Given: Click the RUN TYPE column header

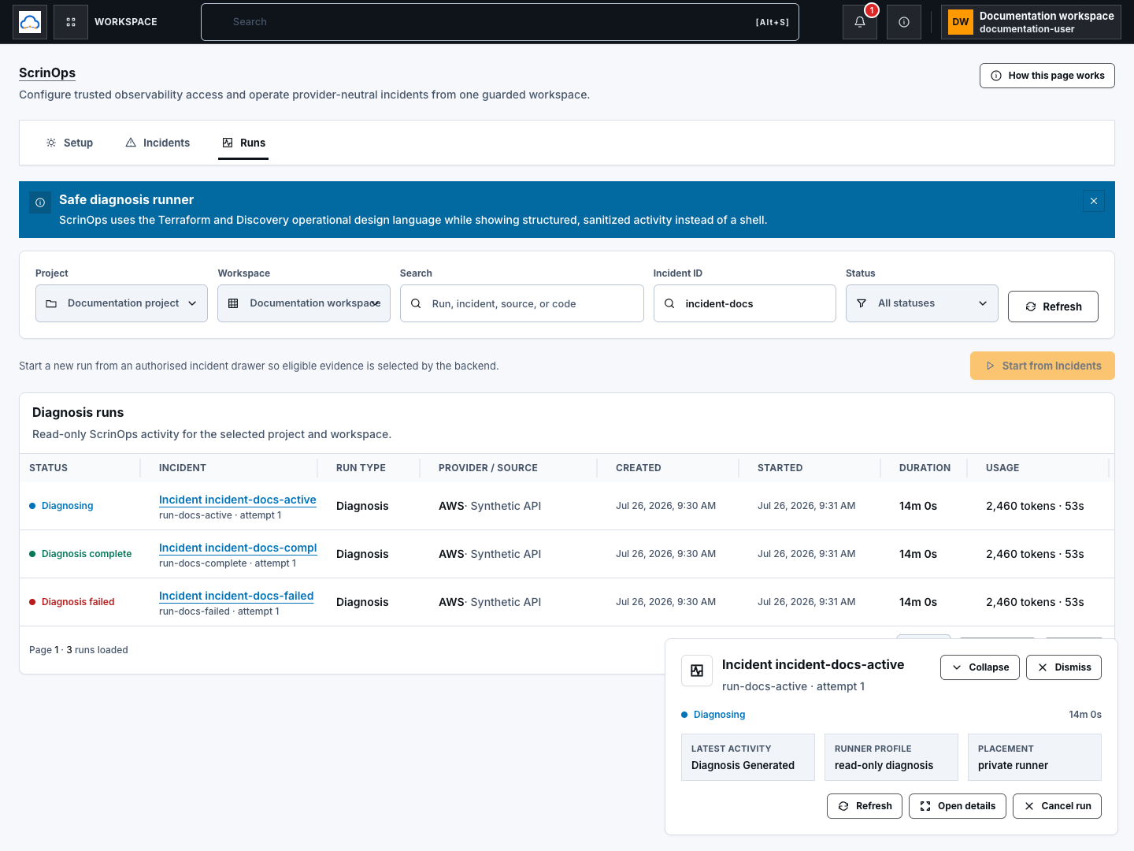Looking at the screenshot, I should click(361, 468).
